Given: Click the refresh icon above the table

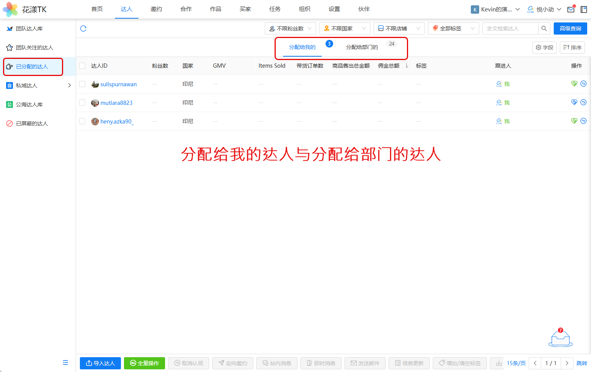Looking at the screenshot, I should (x=83, y=28).
